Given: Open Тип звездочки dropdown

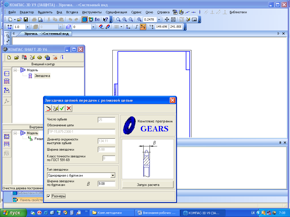Looking at the screenshot, I should [113, 175].
